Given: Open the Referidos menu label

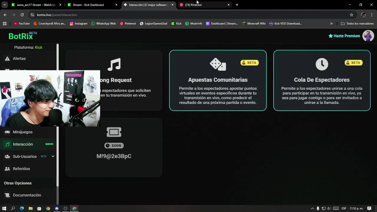Looking at the screenshot, I should click(22, 169).
